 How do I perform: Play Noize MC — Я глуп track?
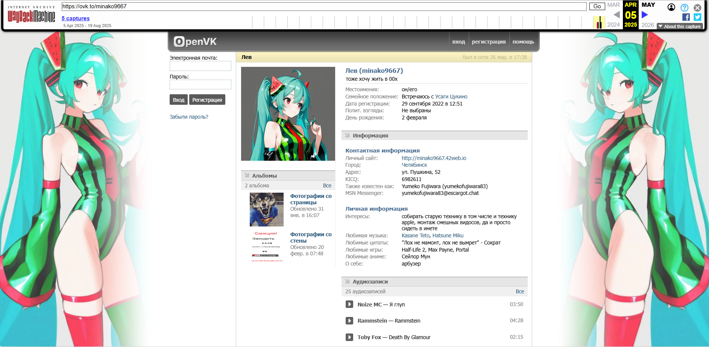click(349, 304)
